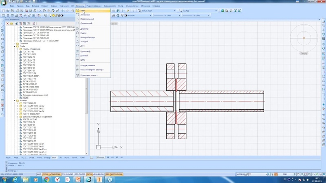Switch to the A4 layout tab
Image resolution: width=326 pixels, height=183 pixels.
(x=108, y=157)
